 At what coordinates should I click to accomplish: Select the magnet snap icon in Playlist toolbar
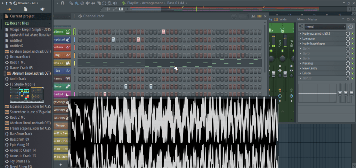point(62,3)
